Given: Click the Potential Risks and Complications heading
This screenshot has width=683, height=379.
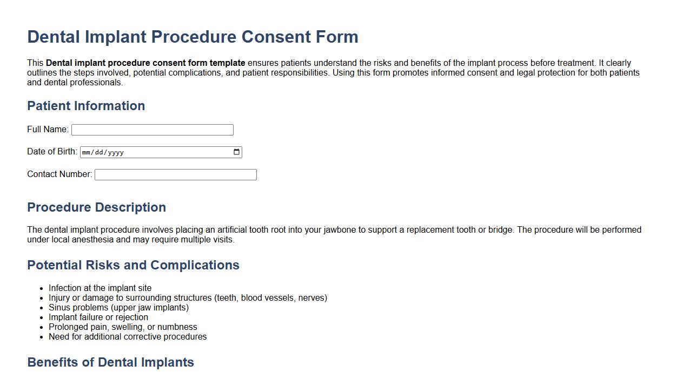Looking at the screenshot, I should pos(133,265).
